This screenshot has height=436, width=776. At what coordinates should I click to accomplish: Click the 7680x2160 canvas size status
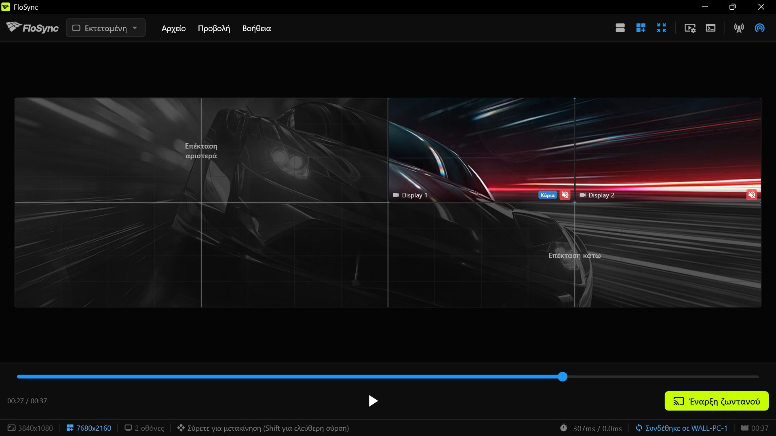pos(89,428)
